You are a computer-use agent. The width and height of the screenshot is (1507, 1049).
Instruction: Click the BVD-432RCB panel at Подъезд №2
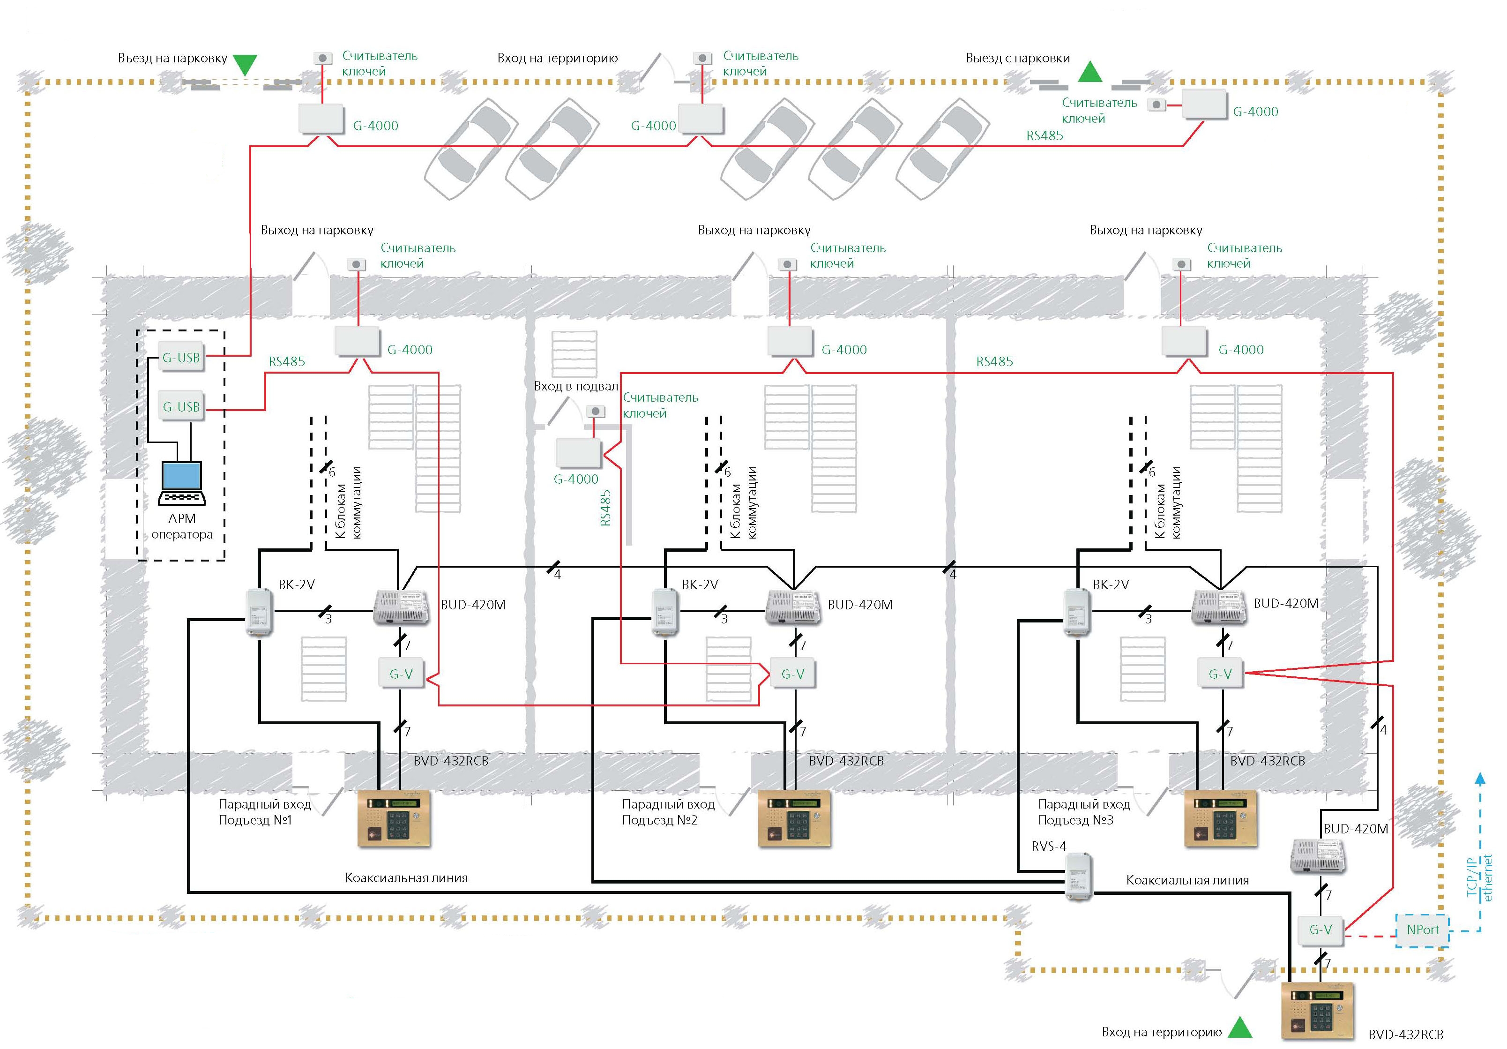pyautogui.click(x=795, y=818)
